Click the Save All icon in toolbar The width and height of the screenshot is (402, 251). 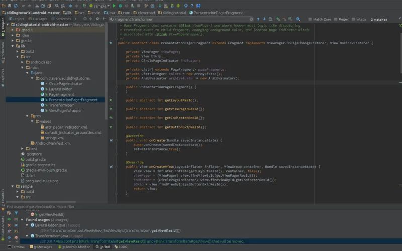[x=10, y=5]
